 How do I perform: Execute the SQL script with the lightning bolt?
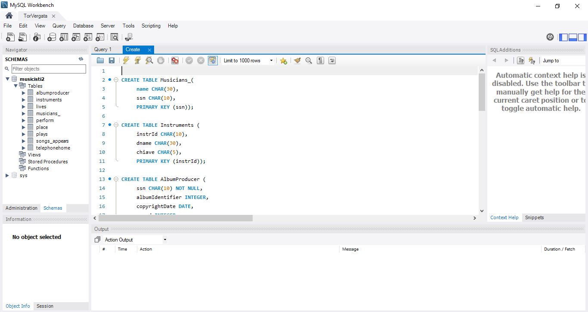(x=125, y=60)
